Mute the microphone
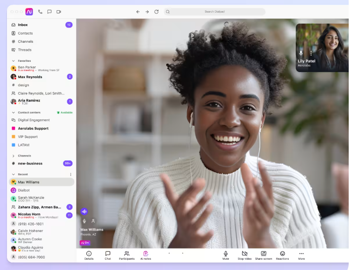This screenshot has height=270, width=358. pos(225,256)
